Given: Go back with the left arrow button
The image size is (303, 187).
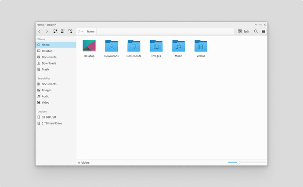Looking at the screenshot, I should (40, 32).
